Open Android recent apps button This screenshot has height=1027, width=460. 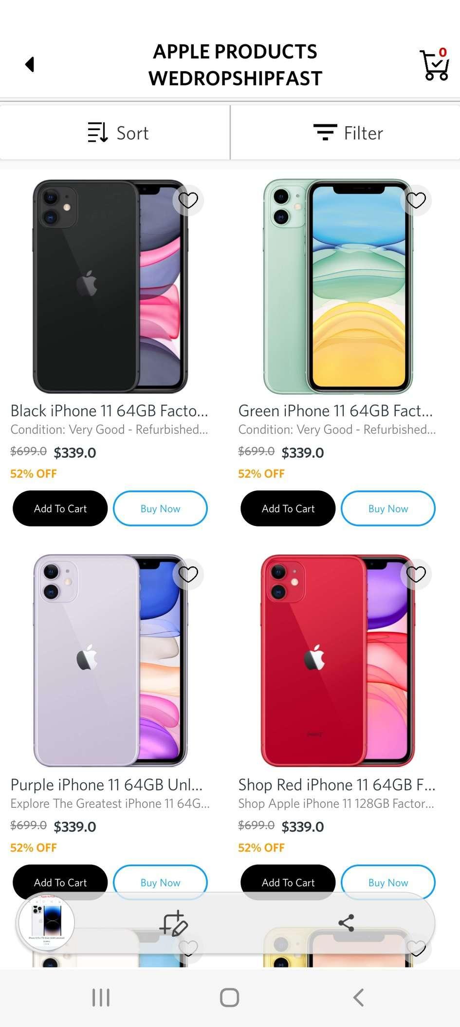point(101,997)
